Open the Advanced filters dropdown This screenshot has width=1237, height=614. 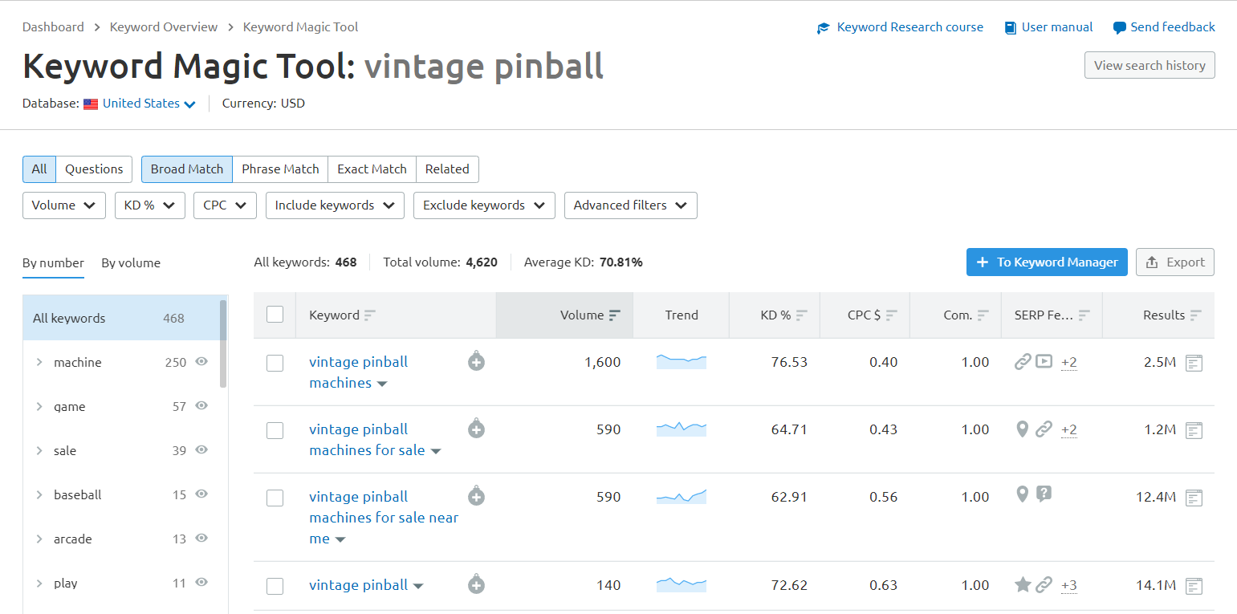point(630,205)
